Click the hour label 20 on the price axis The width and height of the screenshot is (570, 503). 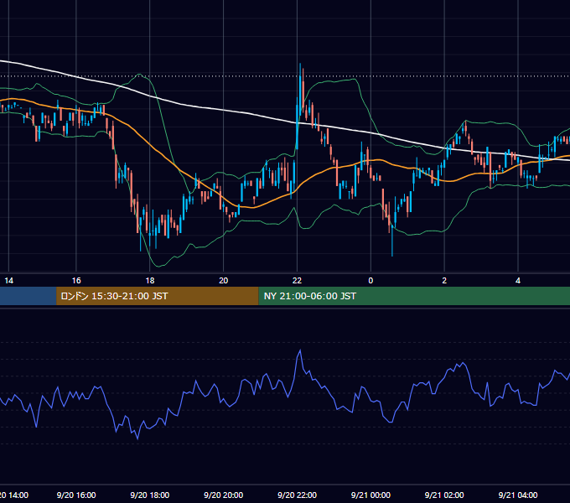click(x=223, y=281)
